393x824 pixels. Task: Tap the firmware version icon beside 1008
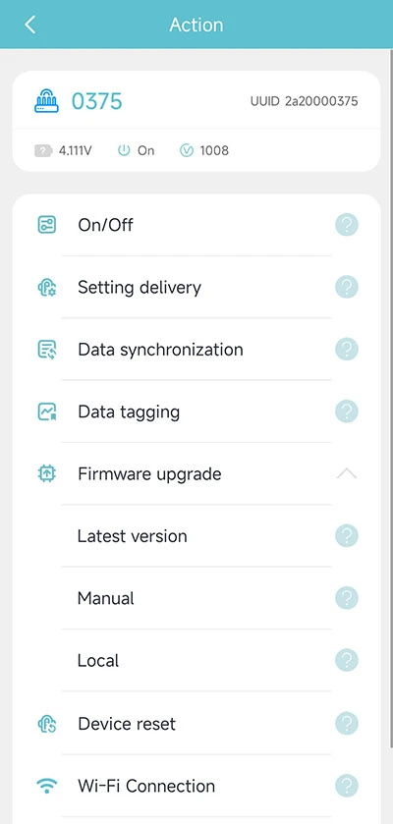pyautogui.click(x=187, y=151)
